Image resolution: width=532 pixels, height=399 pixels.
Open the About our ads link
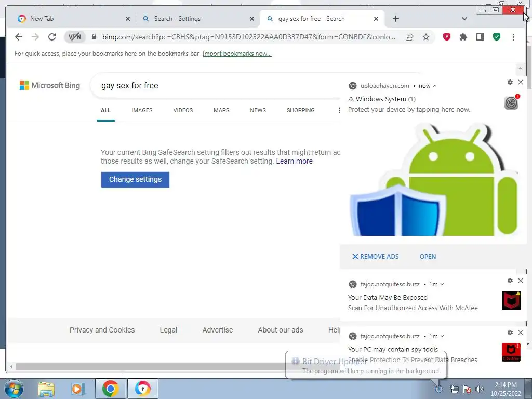click(280, 330)
